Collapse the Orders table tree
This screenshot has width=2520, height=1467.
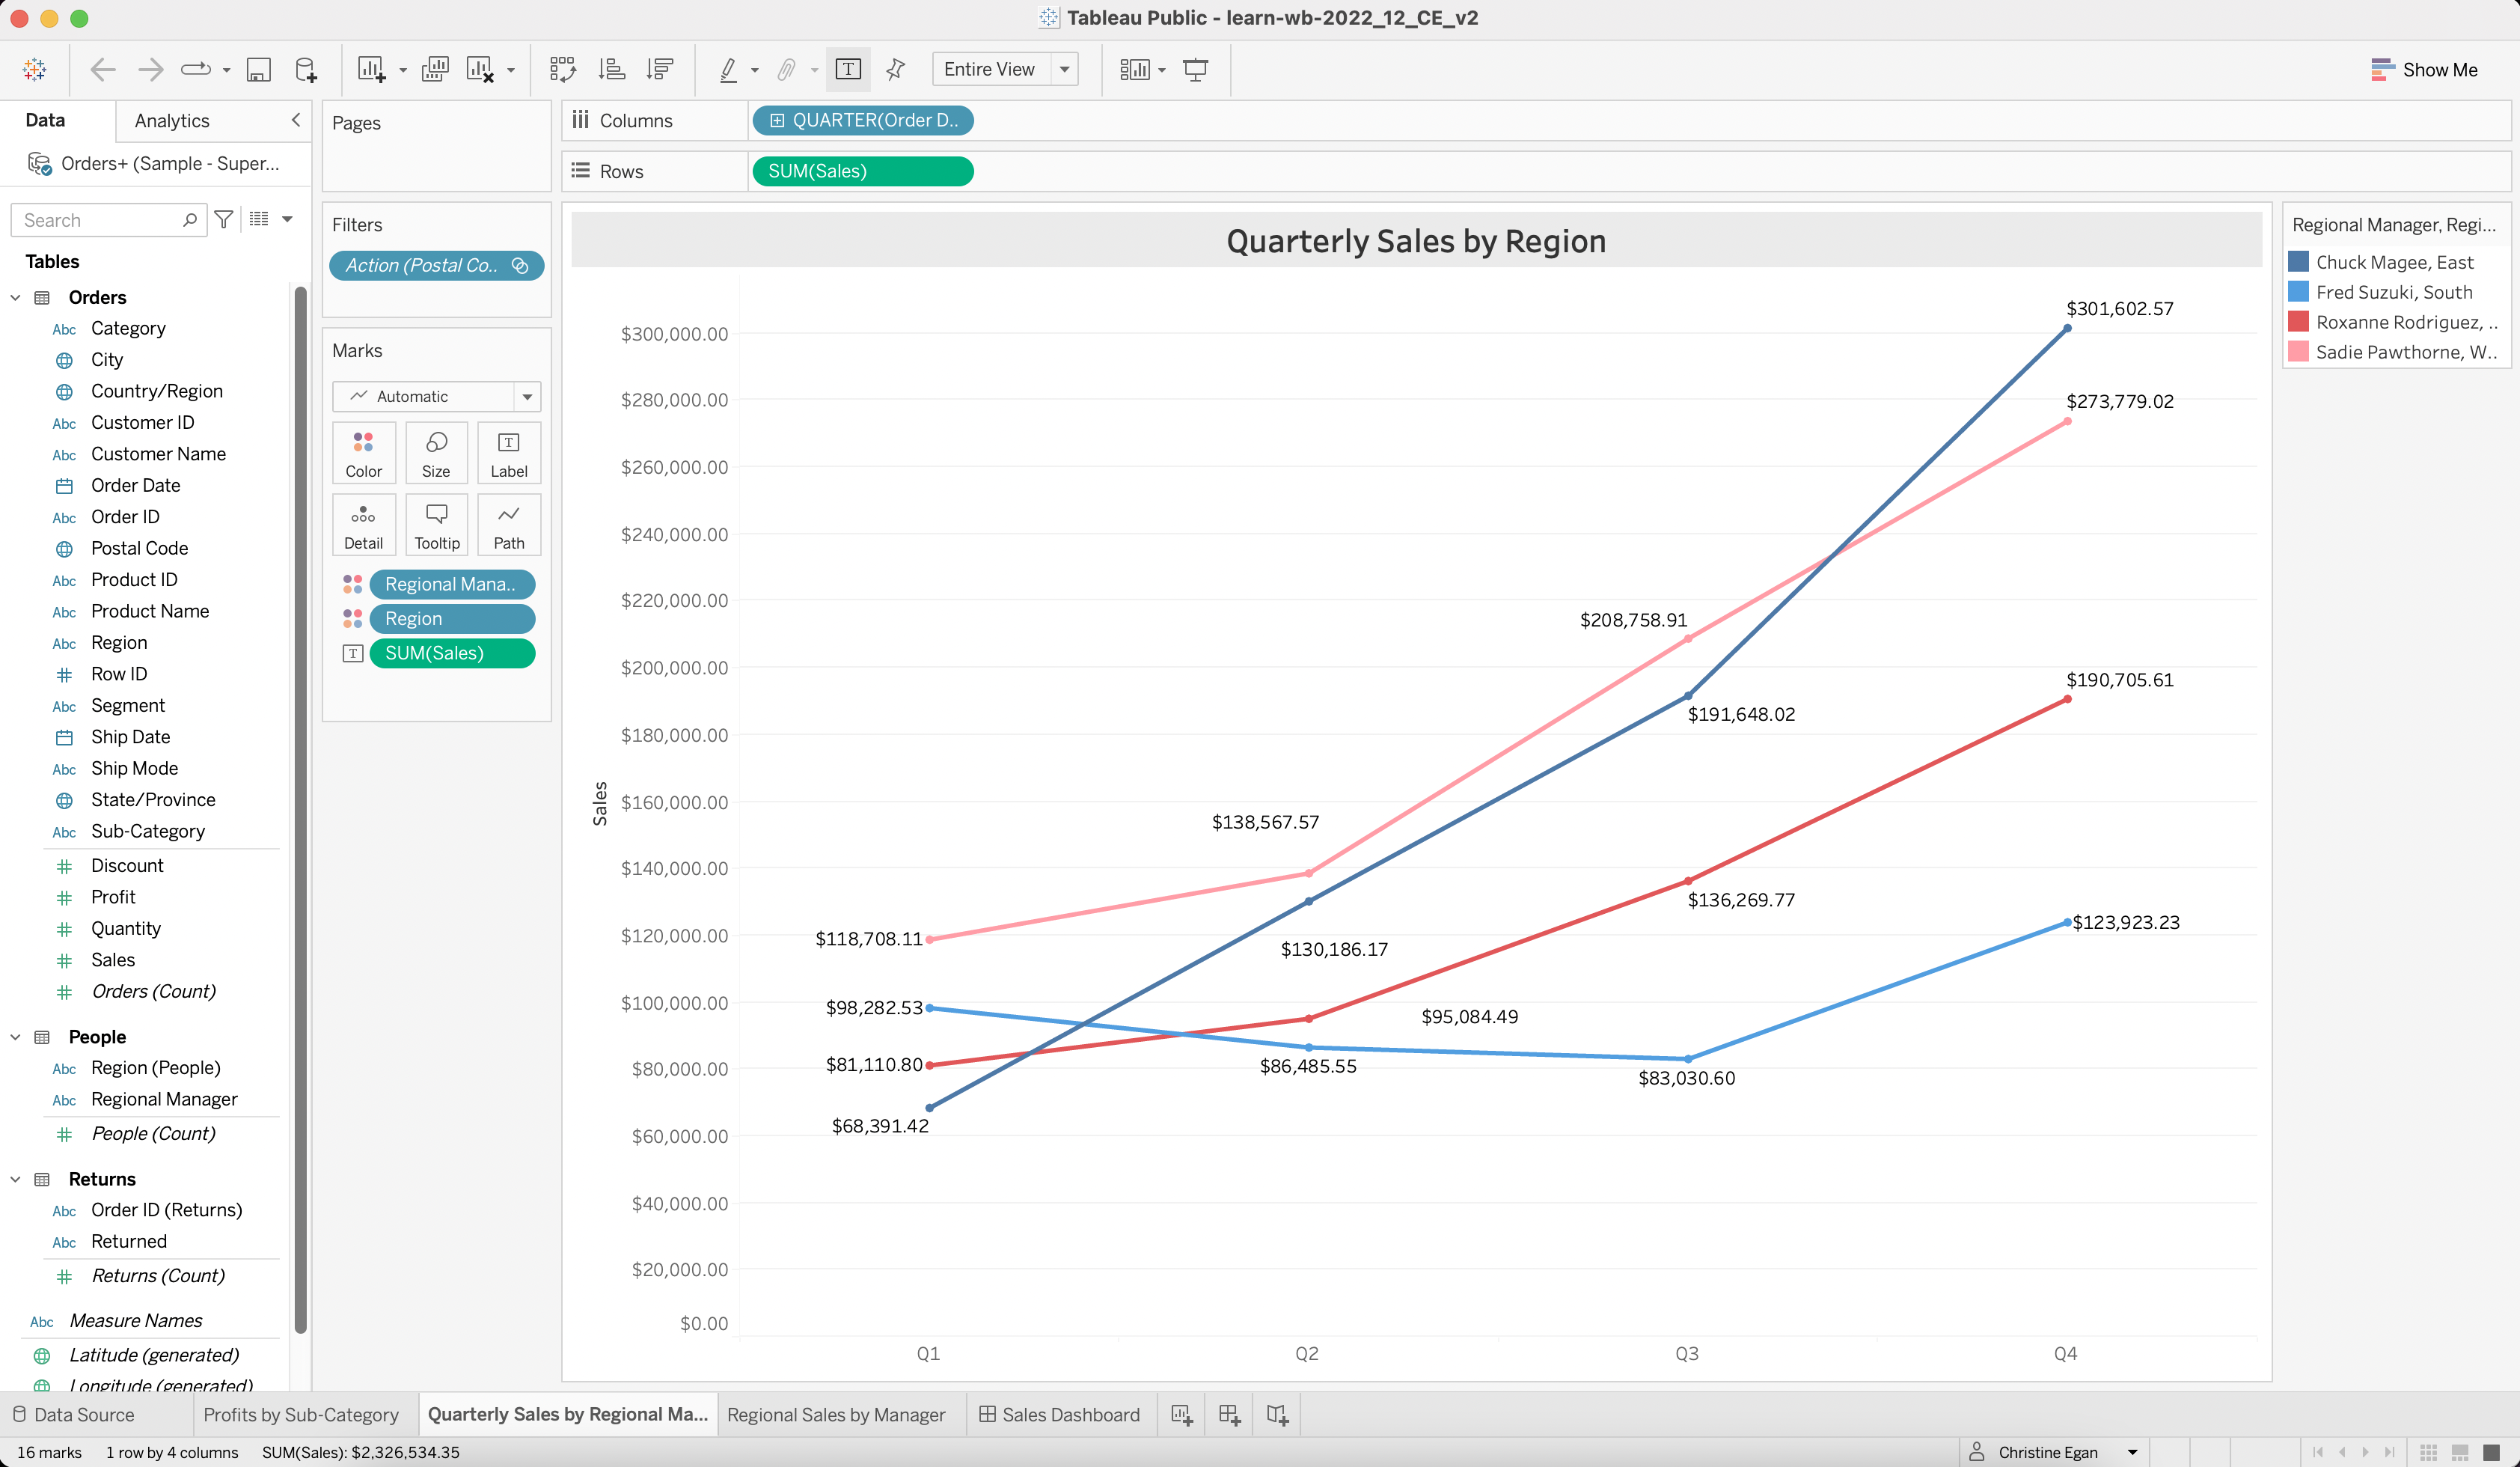click(15, 297)
